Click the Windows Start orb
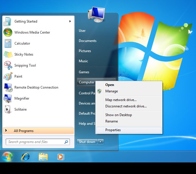Screen dimensions: 196x174 (x=8, y=157)
